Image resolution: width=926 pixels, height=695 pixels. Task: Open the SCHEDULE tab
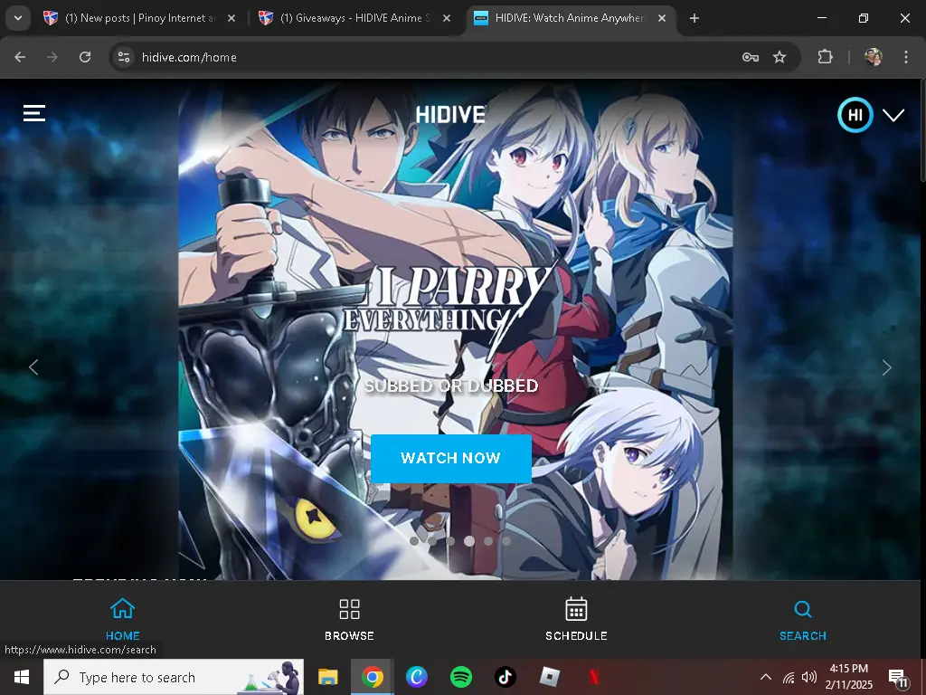(576, 619)
